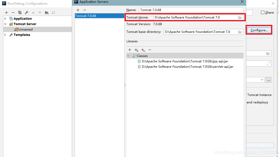Browse Tomcat base directory folder icon
The image size is (279, 157).
coord(240,32)
